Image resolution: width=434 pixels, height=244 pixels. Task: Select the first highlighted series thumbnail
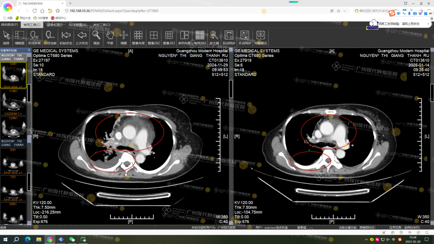[x=13, y=76]
